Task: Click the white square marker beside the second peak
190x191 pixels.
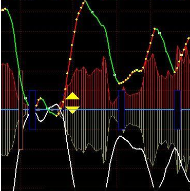Action: click(159, 33)
